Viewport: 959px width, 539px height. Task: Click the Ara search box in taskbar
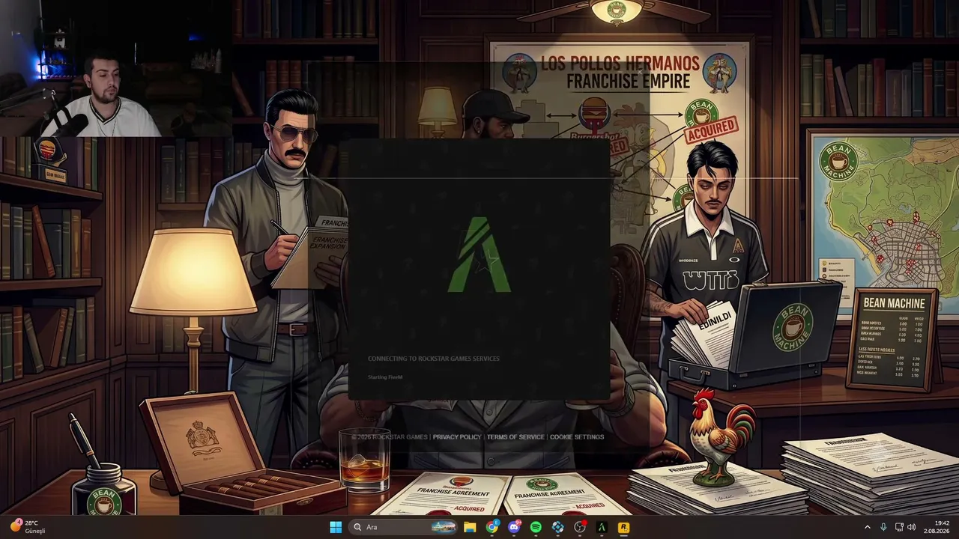click(x=404, y=527)
